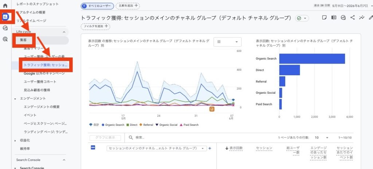Click the trend line sparkle icon

point(362,17)
